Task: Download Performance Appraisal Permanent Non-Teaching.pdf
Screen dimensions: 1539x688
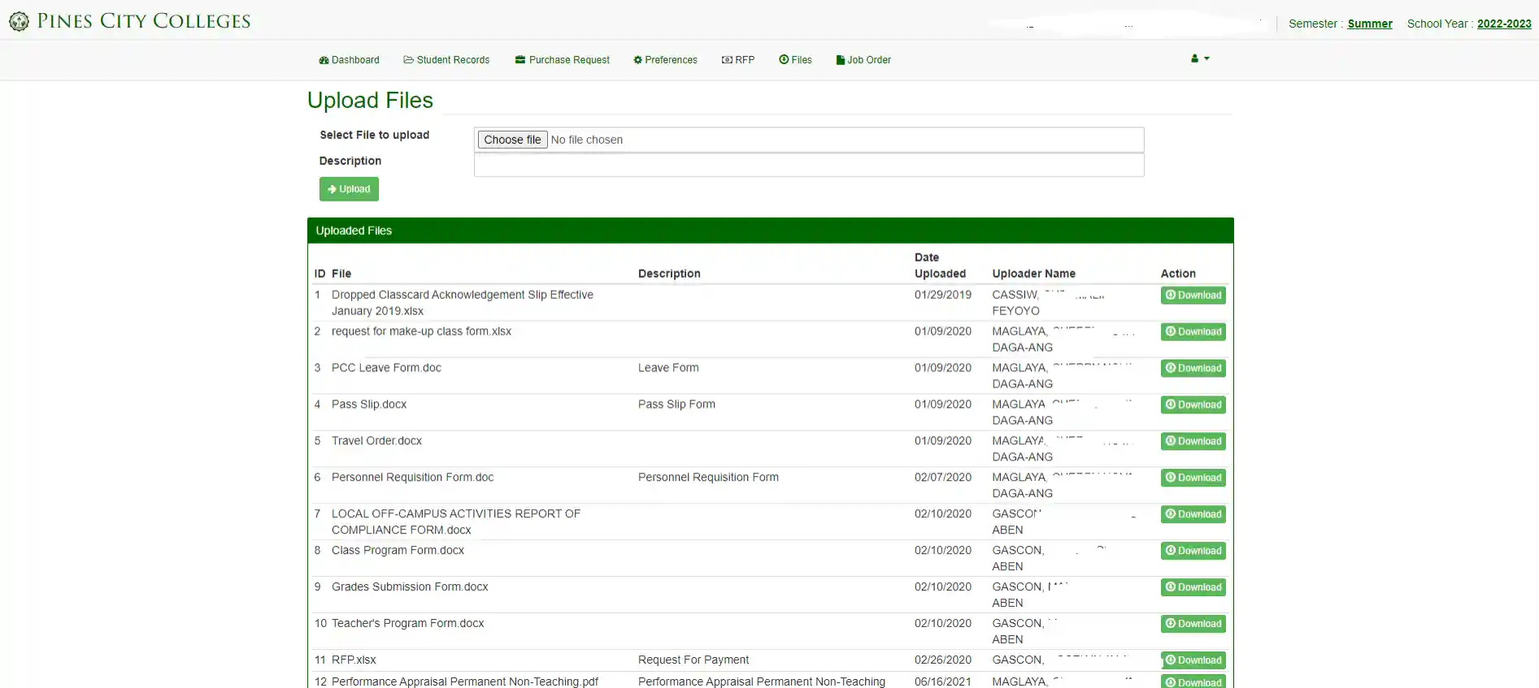Action: 1193,682
